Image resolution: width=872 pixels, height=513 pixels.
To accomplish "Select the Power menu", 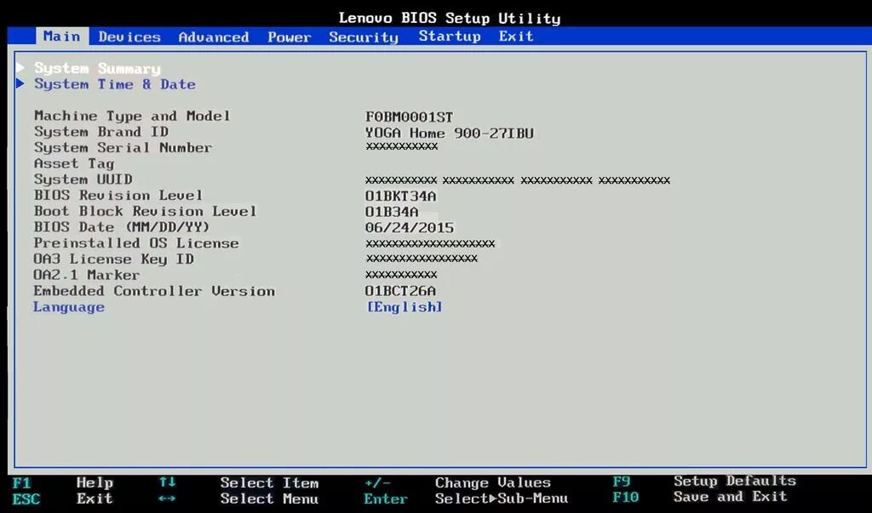I will [x=289, y=37].
